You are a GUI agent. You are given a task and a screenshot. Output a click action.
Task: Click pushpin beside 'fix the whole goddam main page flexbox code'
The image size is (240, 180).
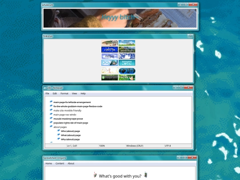pos(51,106)
